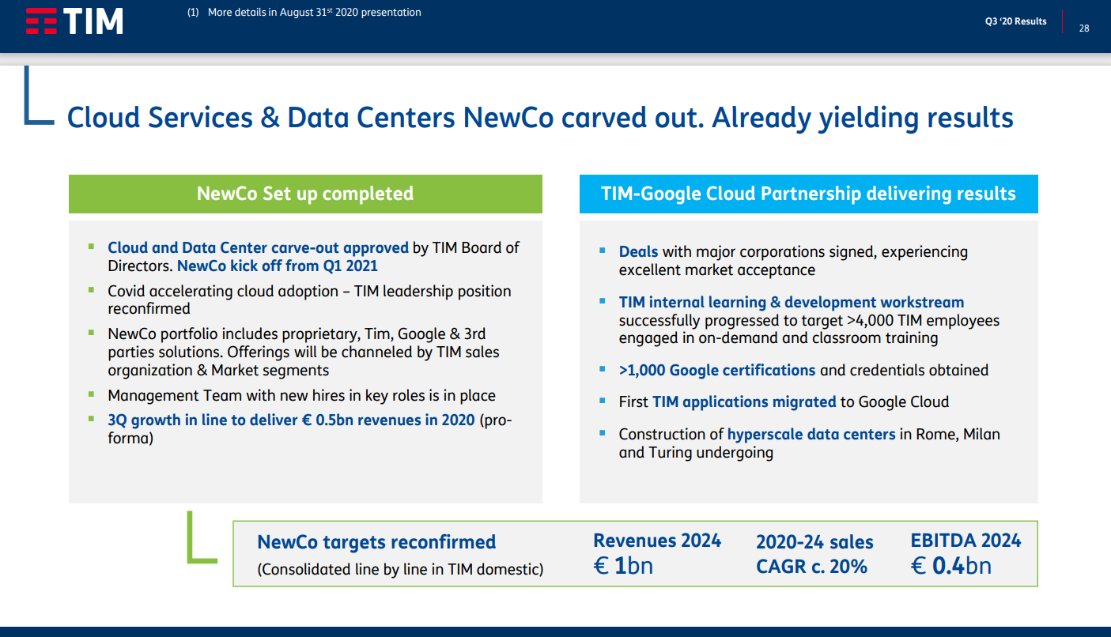Click the blue bullet before 'Construction of hyperscale data centers'

pos(602,433)
